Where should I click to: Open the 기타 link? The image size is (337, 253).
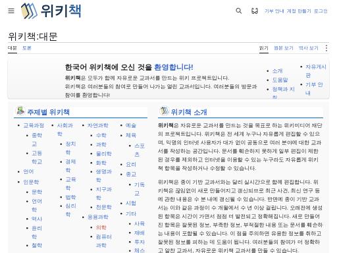131,213
